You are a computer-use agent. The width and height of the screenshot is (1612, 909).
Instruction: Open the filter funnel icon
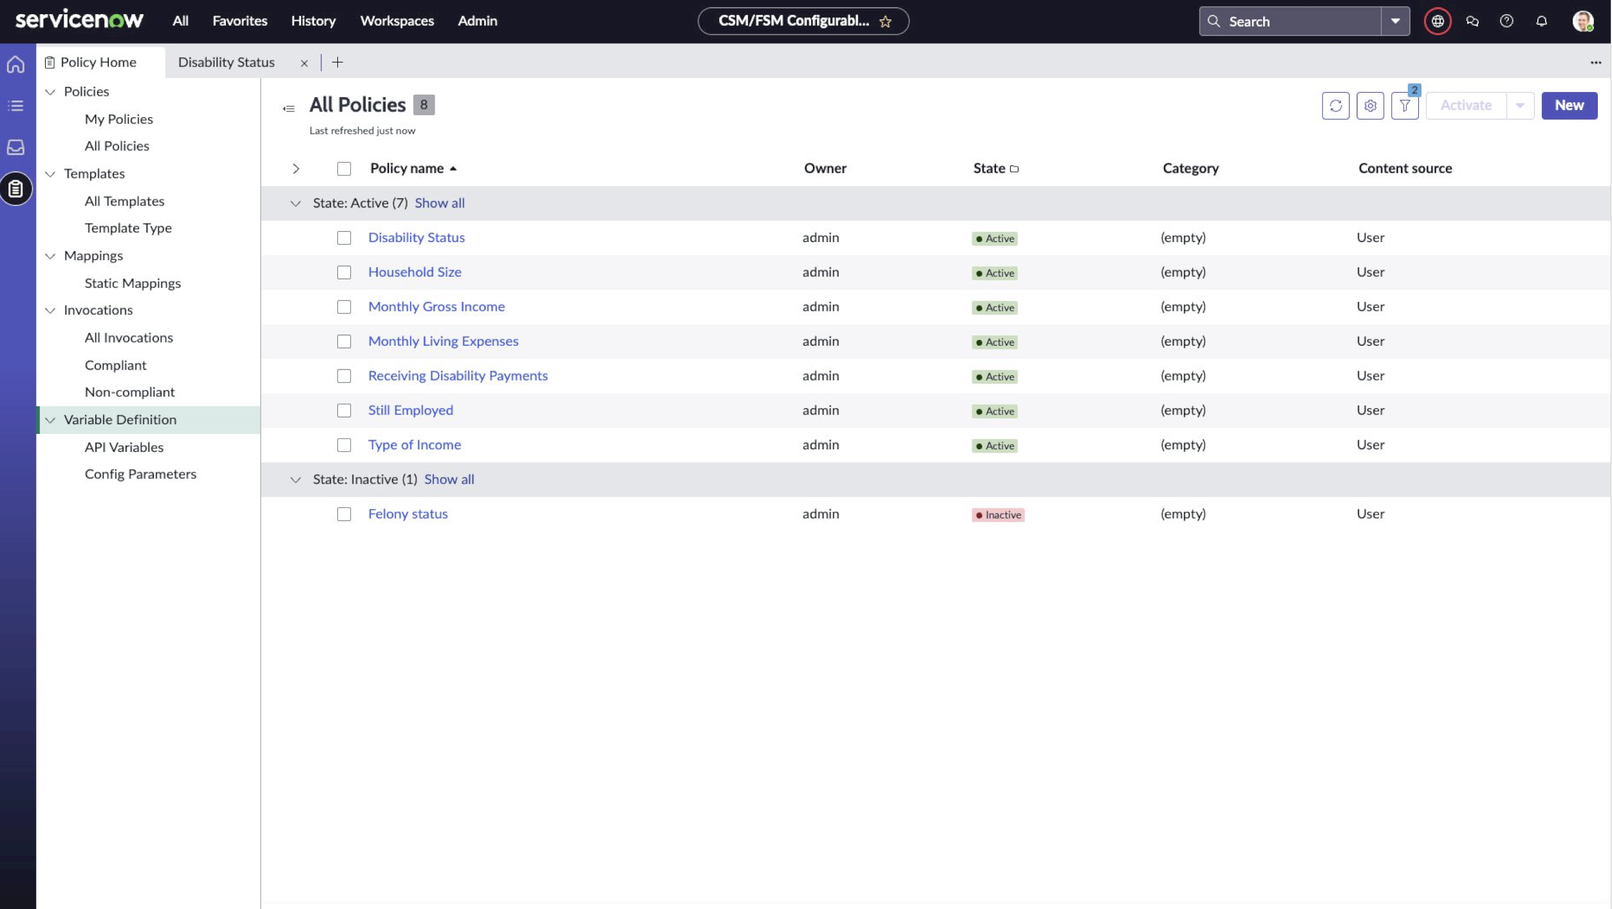(1405, 106)
